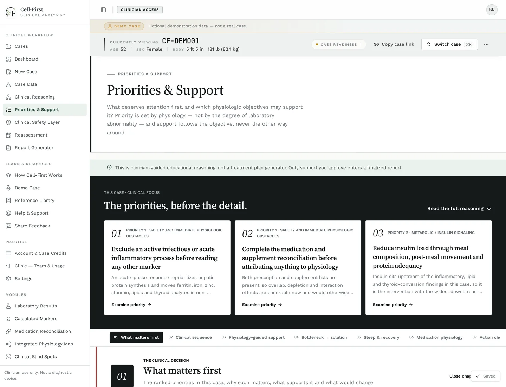Click the Settings gear icon

click(8, 279)
